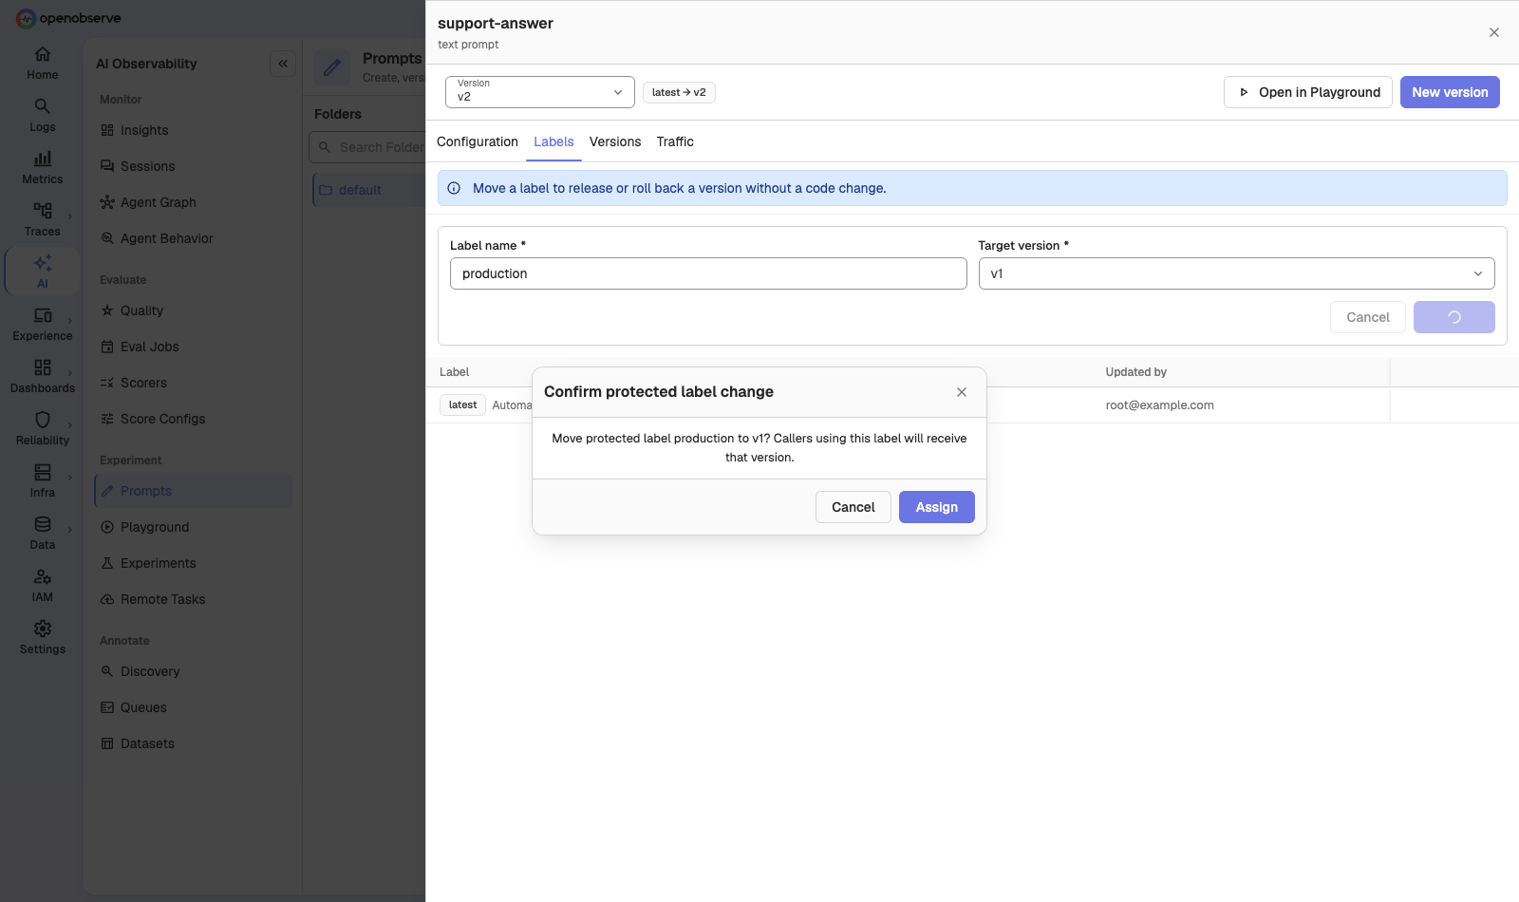Open Sessions in AI Observability menu
This screenshot has height=902, width=1519.
[x=193, y=166]
